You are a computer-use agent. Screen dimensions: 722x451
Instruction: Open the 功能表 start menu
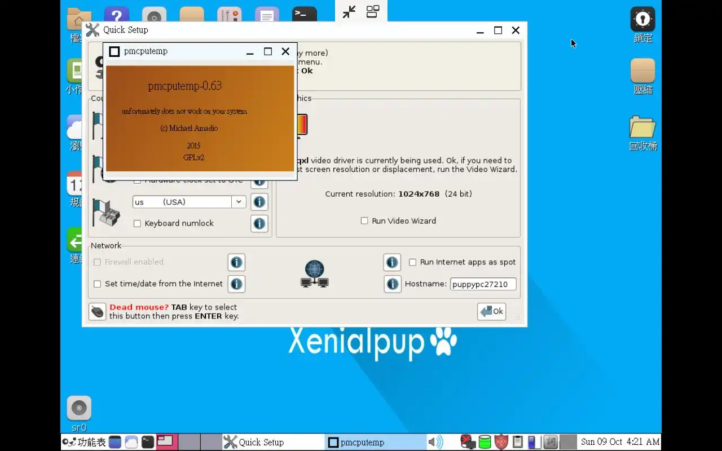84,442
